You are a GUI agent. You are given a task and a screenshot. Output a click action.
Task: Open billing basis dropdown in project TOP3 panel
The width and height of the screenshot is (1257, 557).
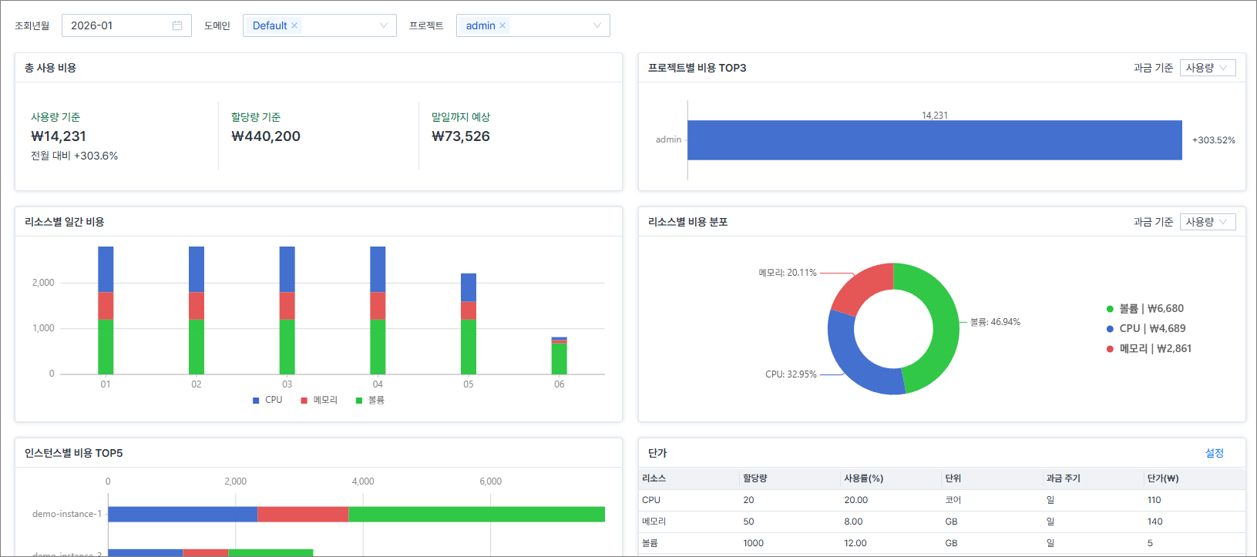(x=1207, y=68)
